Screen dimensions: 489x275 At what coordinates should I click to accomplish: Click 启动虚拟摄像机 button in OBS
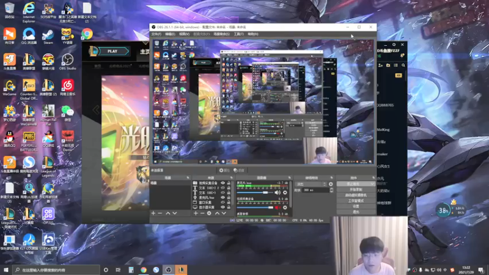click(x=356, y=195)
